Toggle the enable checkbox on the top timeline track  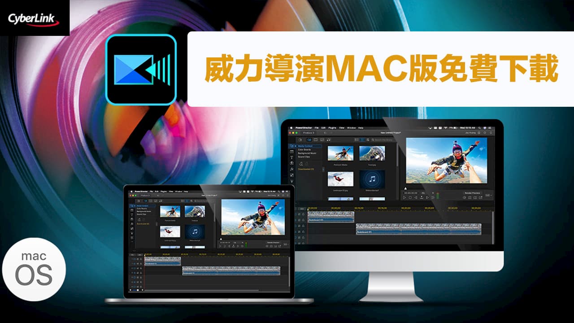[299, 214]
